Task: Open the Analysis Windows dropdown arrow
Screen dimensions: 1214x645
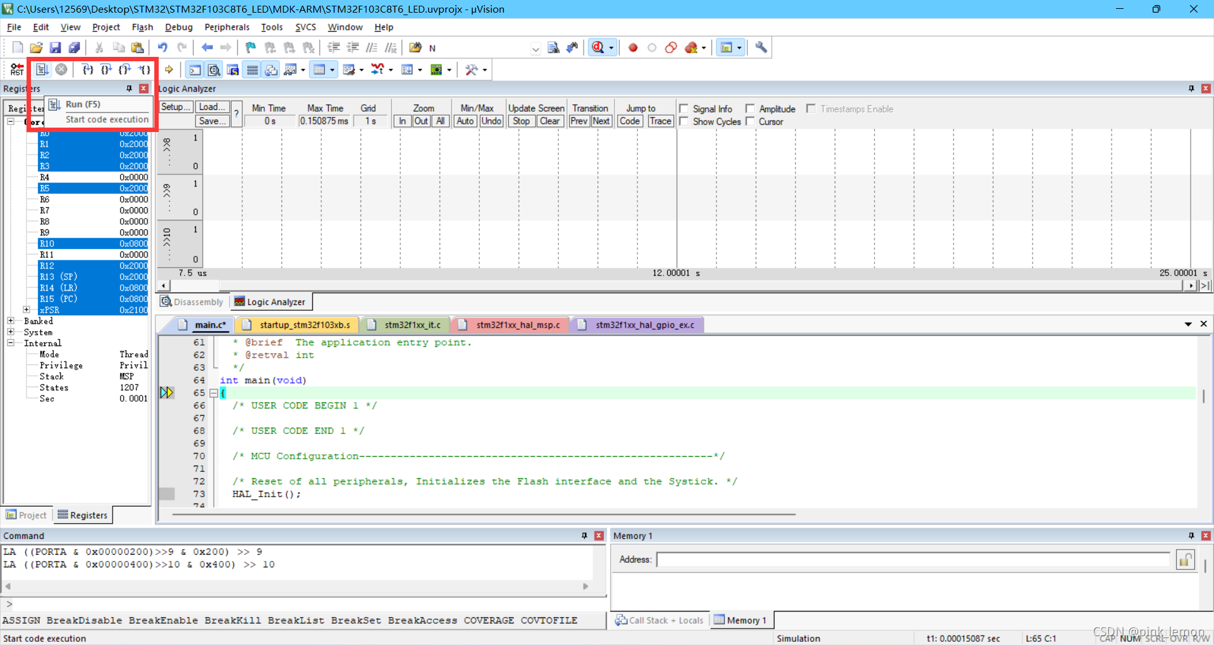Action: [x=391, y=69]
